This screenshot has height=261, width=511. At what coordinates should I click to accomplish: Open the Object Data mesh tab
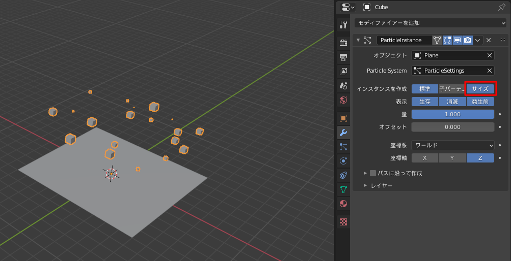point(343,189)
